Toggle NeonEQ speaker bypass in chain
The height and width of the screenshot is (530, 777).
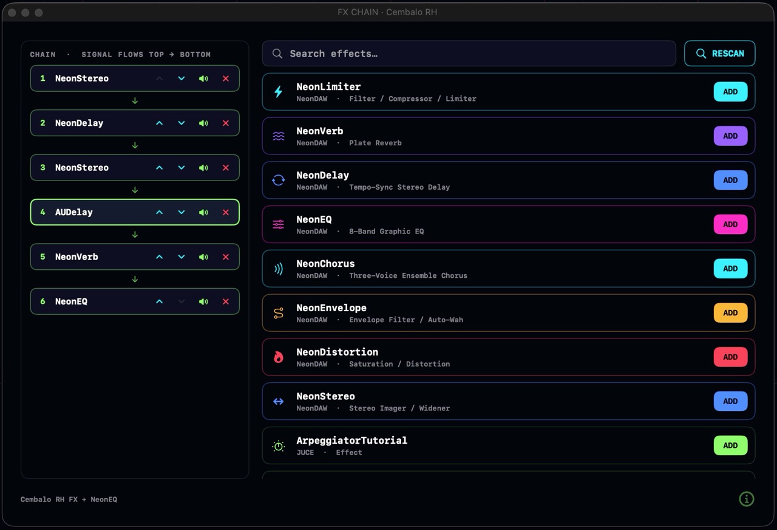point(203,301)
